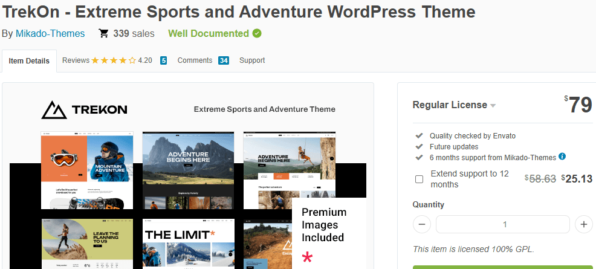This screenshot has height=269, width=596.
Task: Click the Quantity input field
Action: coord(502,224)
